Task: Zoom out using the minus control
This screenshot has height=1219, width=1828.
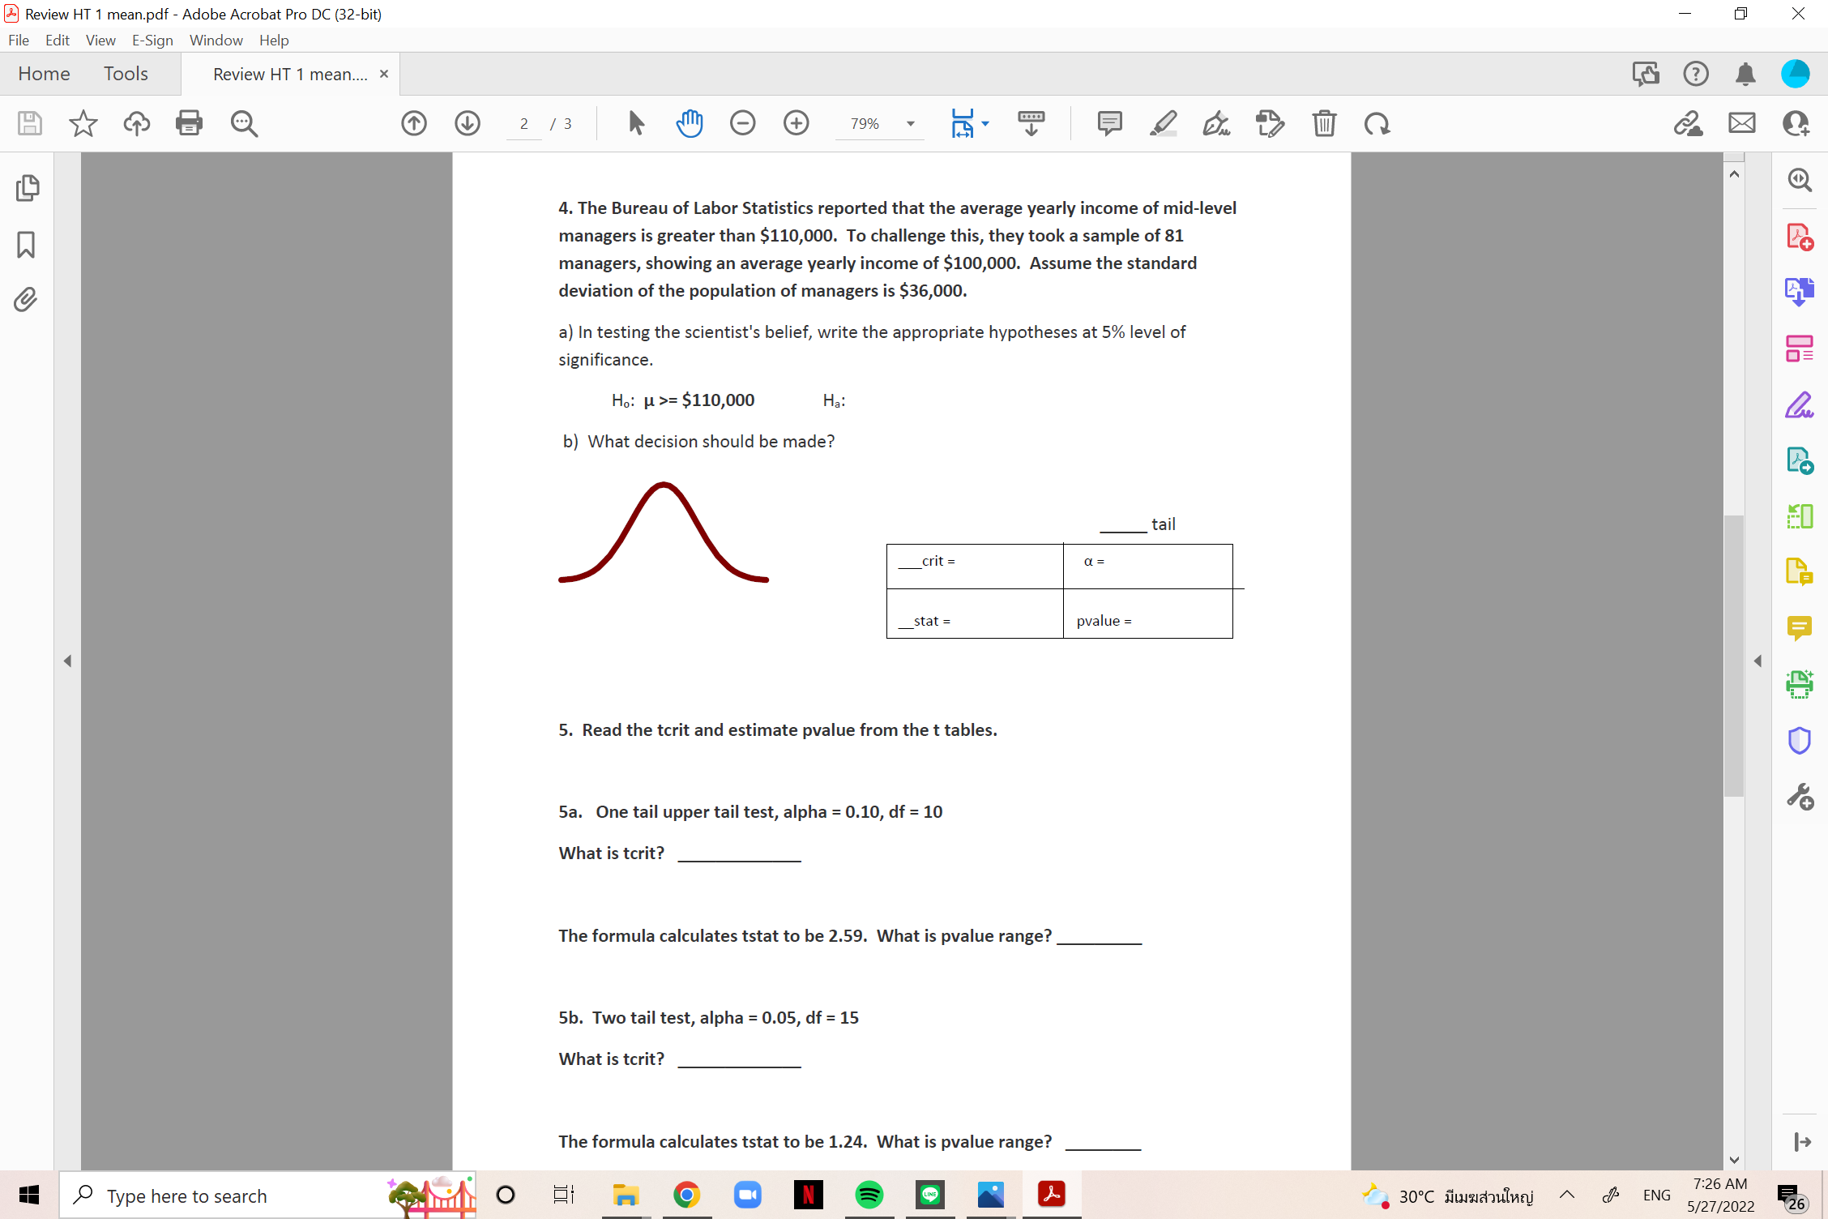Action: pyautogui.click(x=742, y=123)
